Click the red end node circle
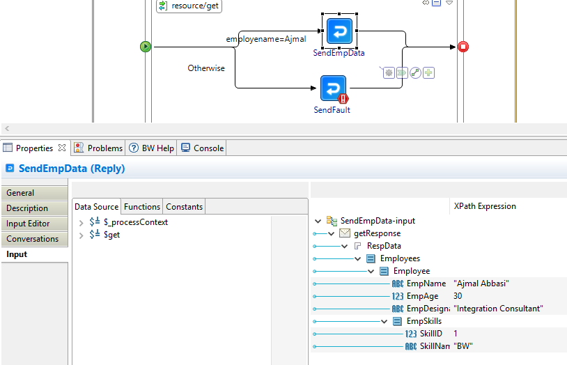567x365 pixels. pyautogui.click(x=463, y=47)
